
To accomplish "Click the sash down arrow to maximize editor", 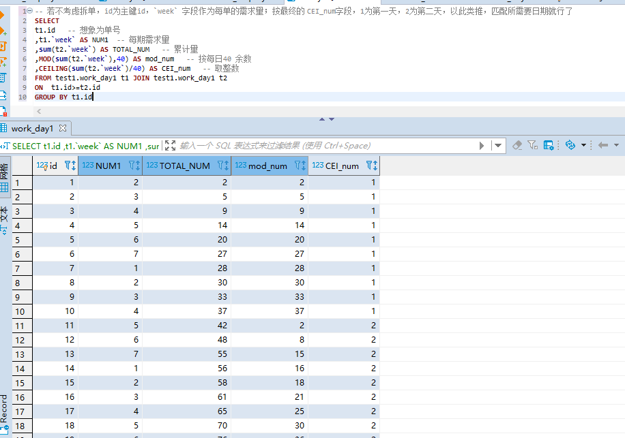I will [x=332, y=119].
